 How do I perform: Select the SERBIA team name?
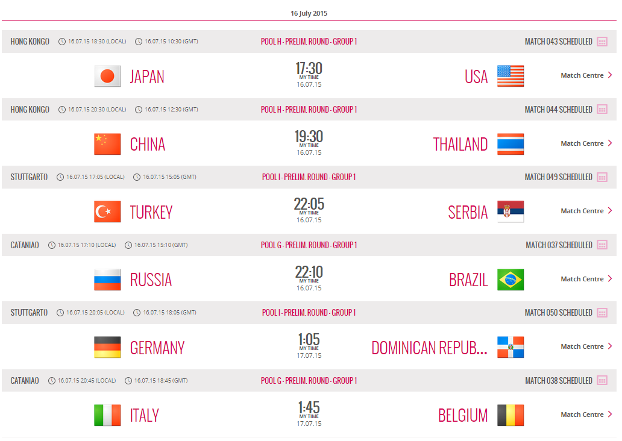468,213
